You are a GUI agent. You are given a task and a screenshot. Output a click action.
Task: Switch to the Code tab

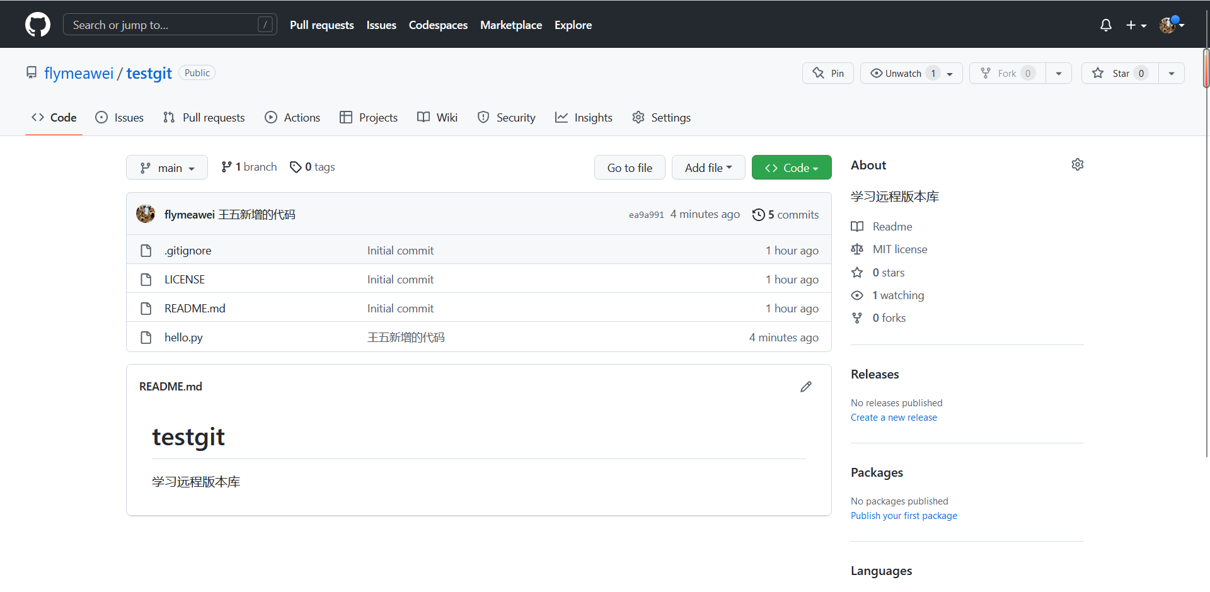pyautogui.click(x=54, y=117)
